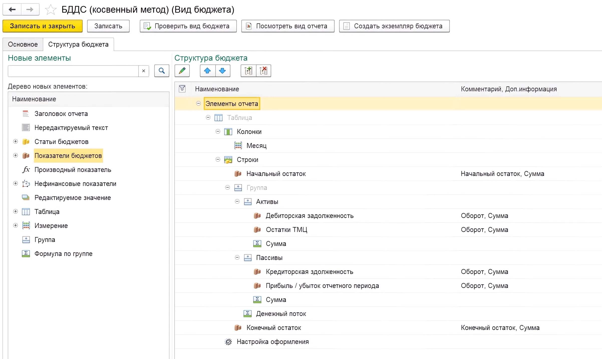Click the magnifier search button
Viewport: 602px width, 359px height.
(x=162, y=71)
